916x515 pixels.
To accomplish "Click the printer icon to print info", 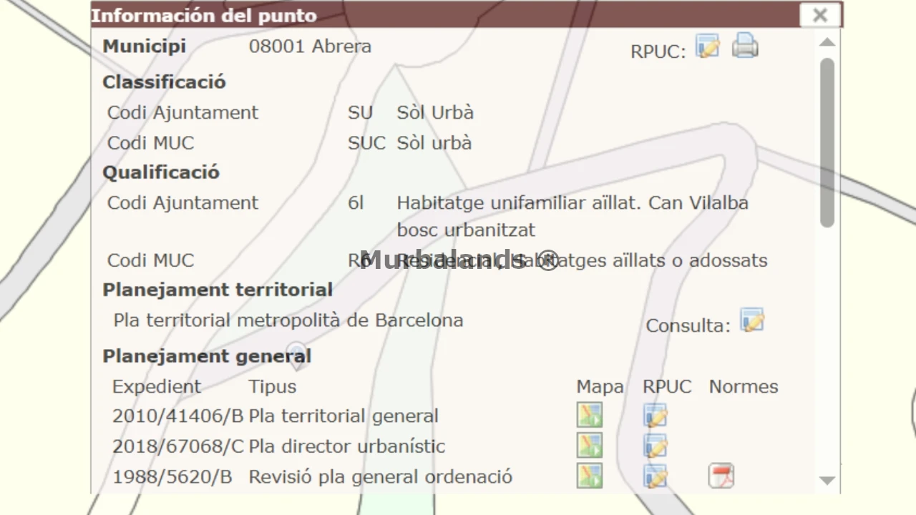I will coord(745,46).
